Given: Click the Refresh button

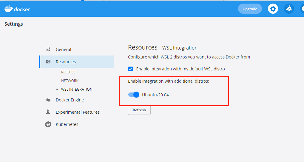Looking at the screenshot, I should [x=139, y=110].
